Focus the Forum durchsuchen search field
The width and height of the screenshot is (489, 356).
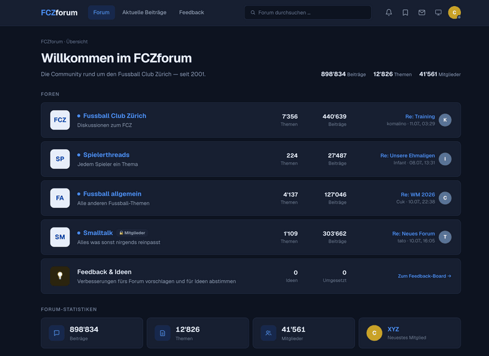pyautogui.click(x=308, y=12)
